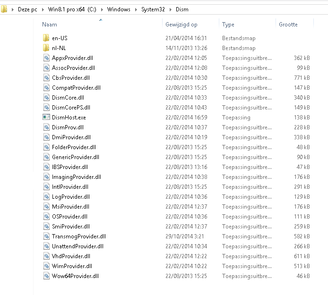This screenshot has width=328, height=295.
Task: Click the DismCore.dll file icon
Action: tap(46, 98)
